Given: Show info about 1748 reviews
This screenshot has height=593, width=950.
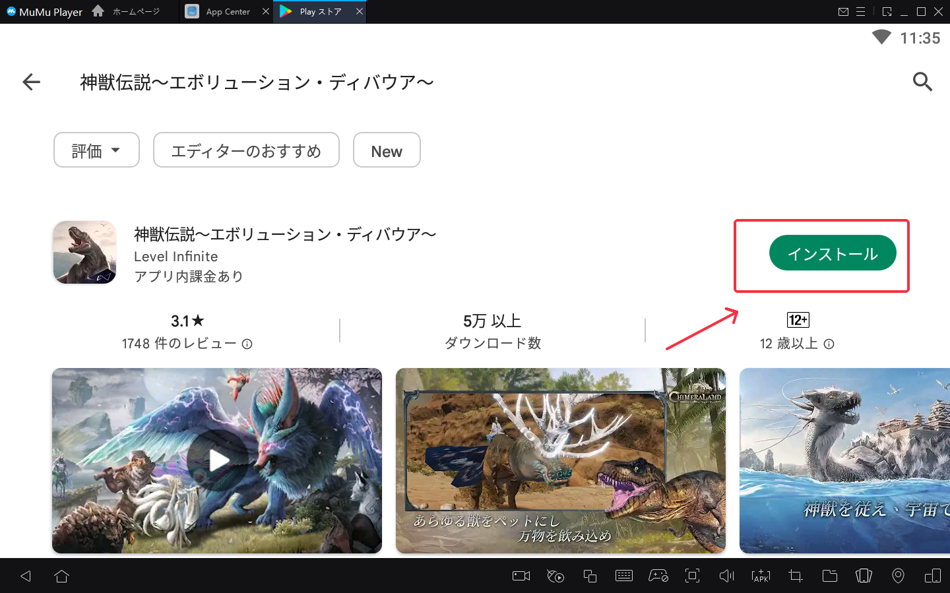Looking at the screenshot, I should pos(247,344).
